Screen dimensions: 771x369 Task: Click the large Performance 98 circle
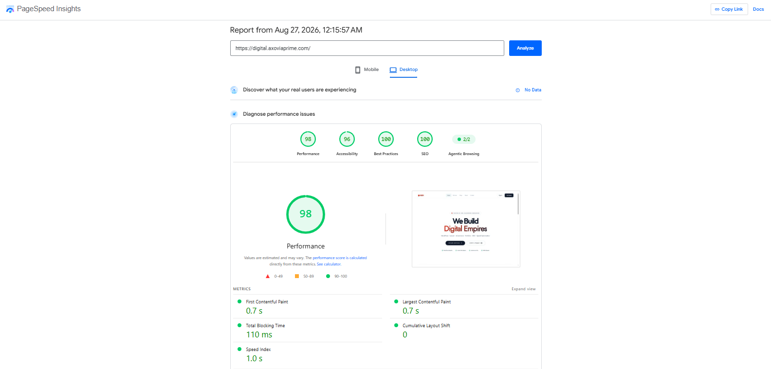(306, 214)
